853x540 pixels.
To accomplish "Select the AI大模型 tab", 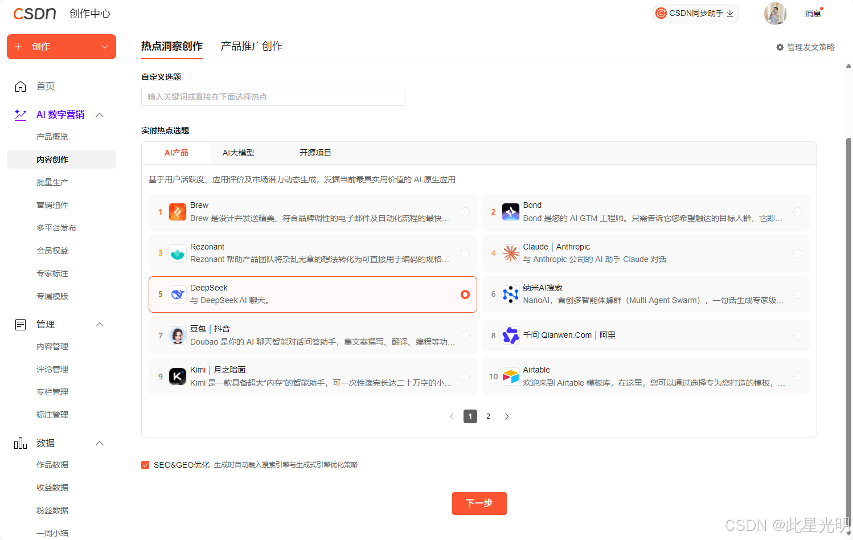I will (239, 153).
